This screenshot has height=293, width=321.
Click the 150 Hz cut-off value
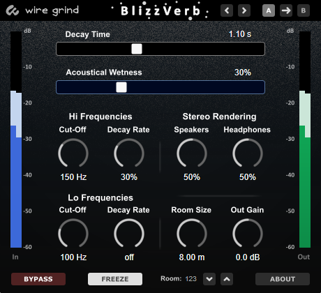[73, 177]
